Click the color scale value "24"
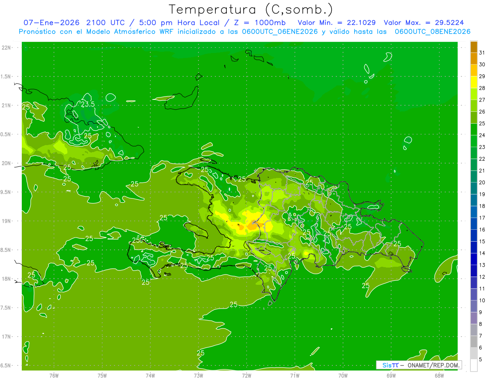This screenshot has height=381, width=493. tap(482, 135)
